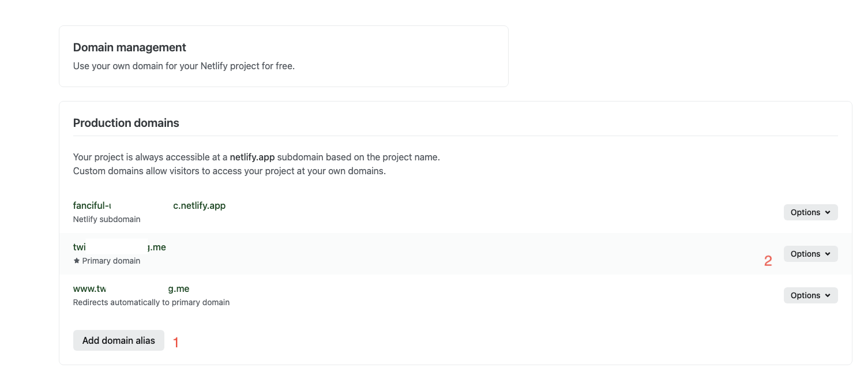
Task: Click the star icon beside Primary domain
Action: click(x=77, y=261)
